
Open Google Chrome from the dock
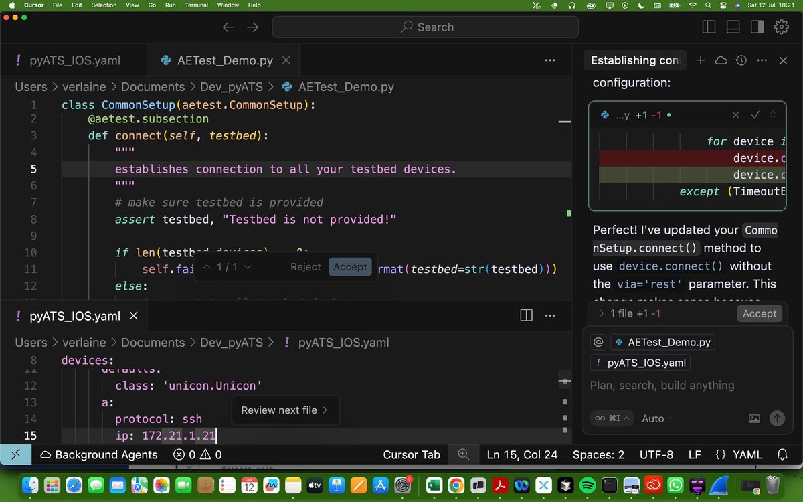456,484
